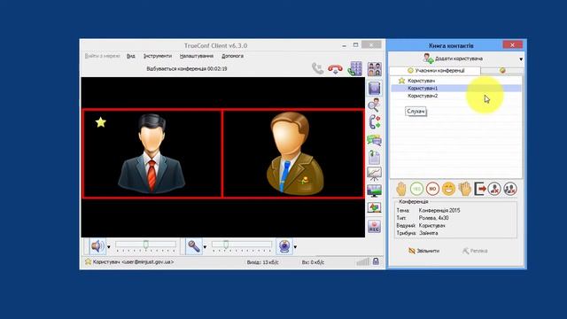Click the laughing smiley icon

tap(448, 189)
